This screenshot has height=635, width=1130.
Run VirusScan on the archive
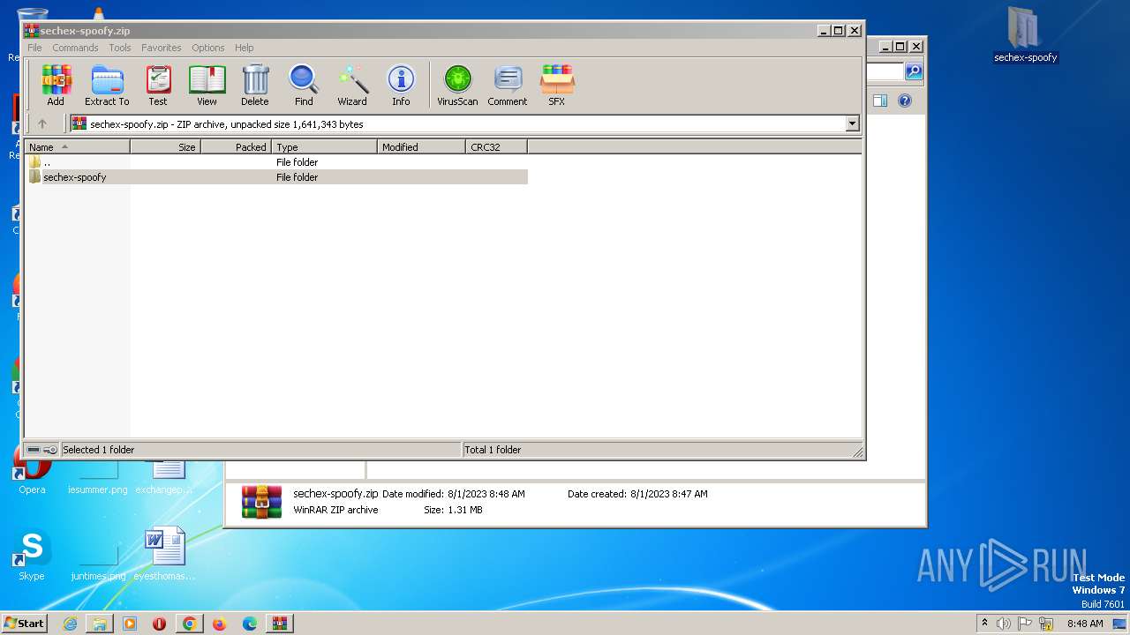pyautogui.click(x=457, y=86)
